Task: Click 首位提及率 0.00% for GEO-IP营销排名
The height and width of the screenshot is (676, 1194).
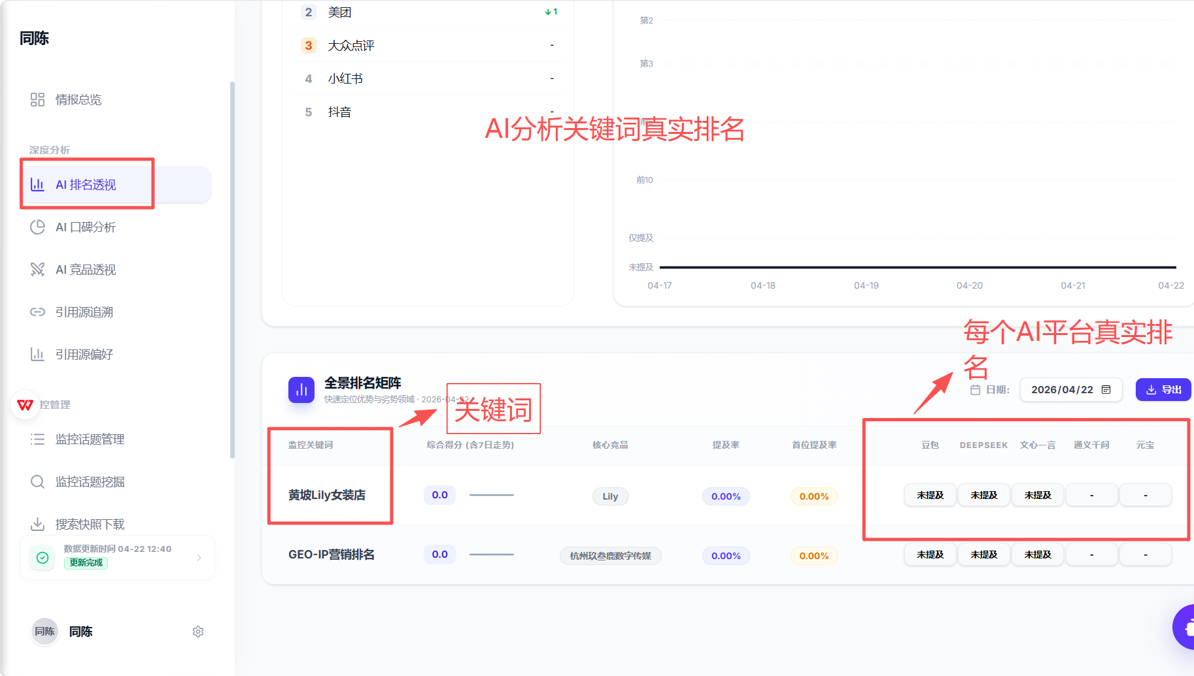Action: coord(814,556)
